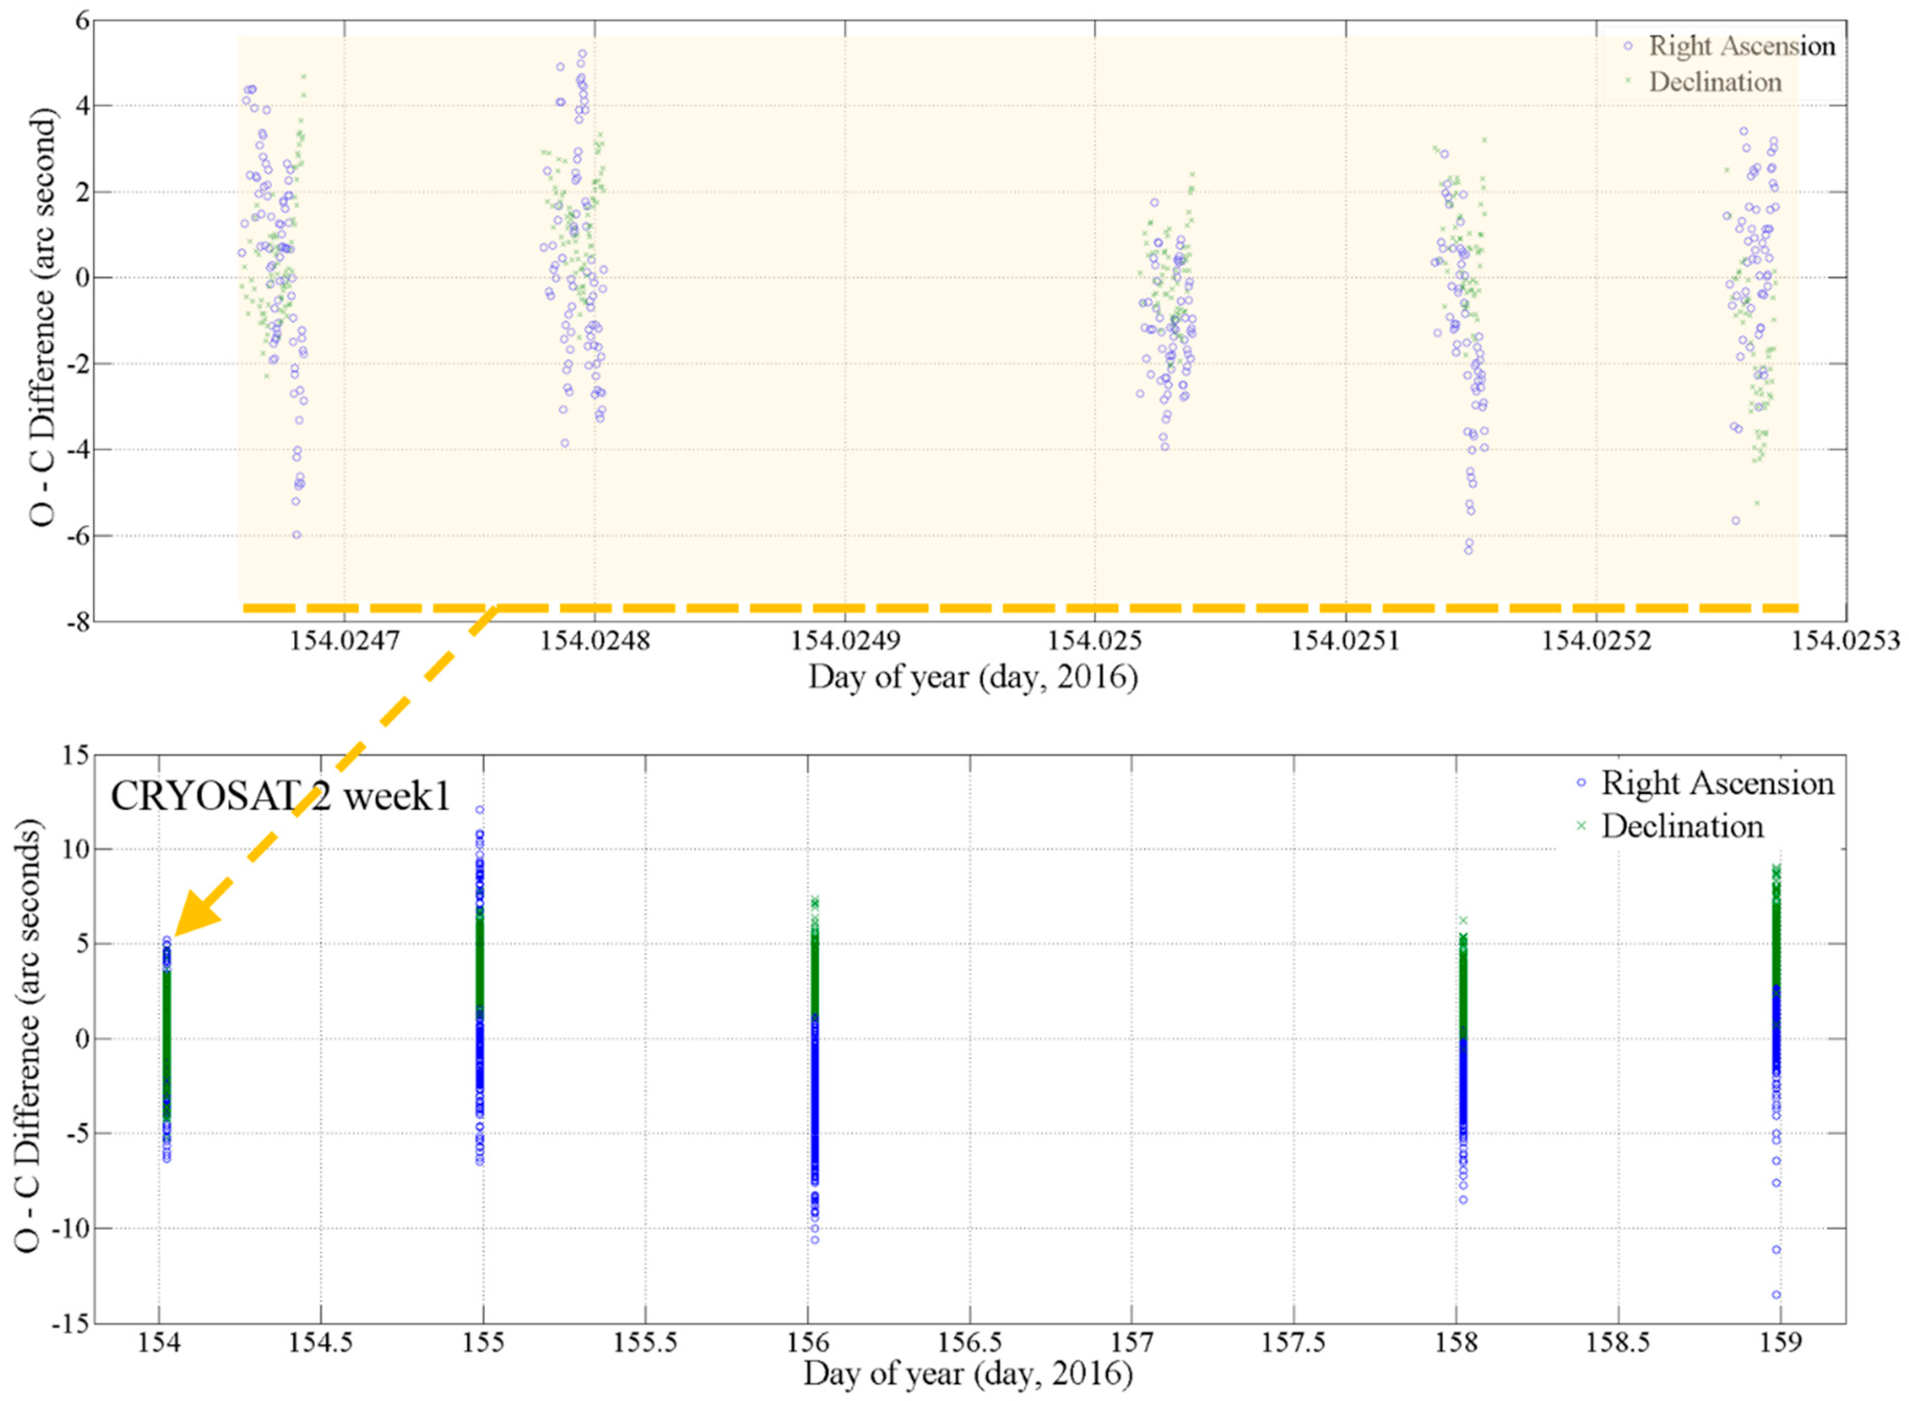Click the Right Ascension legend entry in bottom plot
The image size is (1909, 1401).
tap(1717, 784)
